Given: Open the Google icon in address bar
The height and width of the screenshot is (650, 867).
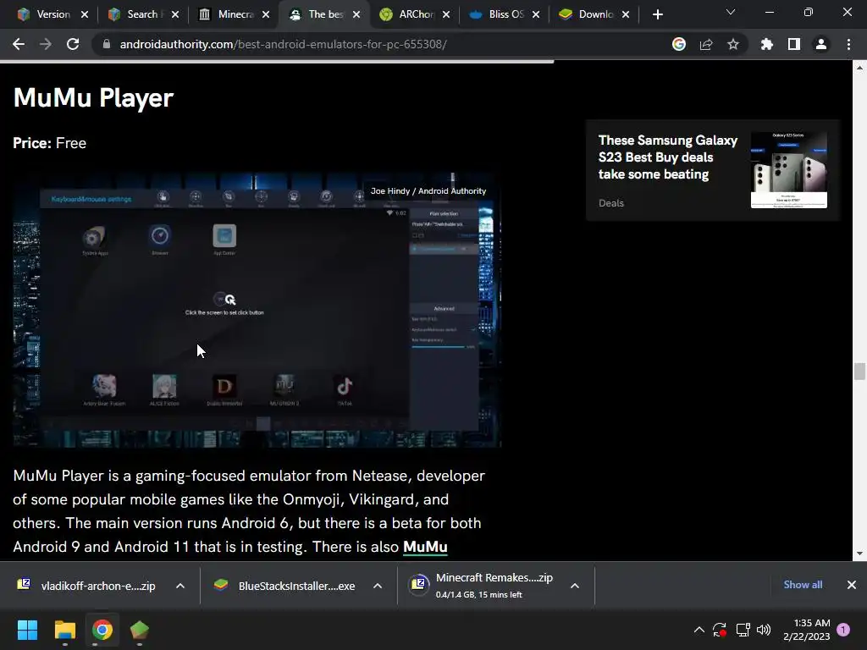Looking at the screenshot, I should (x=678, y=44).
